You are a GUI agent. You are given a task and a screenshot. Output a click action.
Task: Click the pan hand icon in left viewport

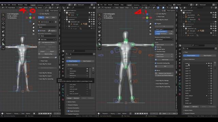tap(33, 27)
